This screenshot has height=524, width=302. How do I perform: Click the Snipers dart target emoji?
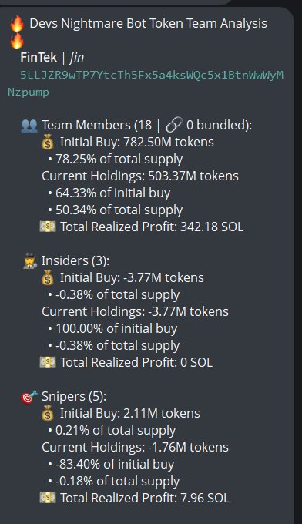29,397
